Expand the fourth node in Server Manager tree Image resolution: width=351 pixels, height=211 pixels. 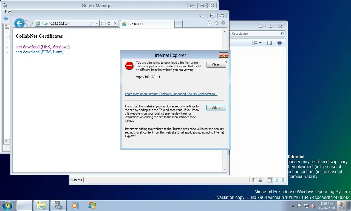[x=7, y=48]
